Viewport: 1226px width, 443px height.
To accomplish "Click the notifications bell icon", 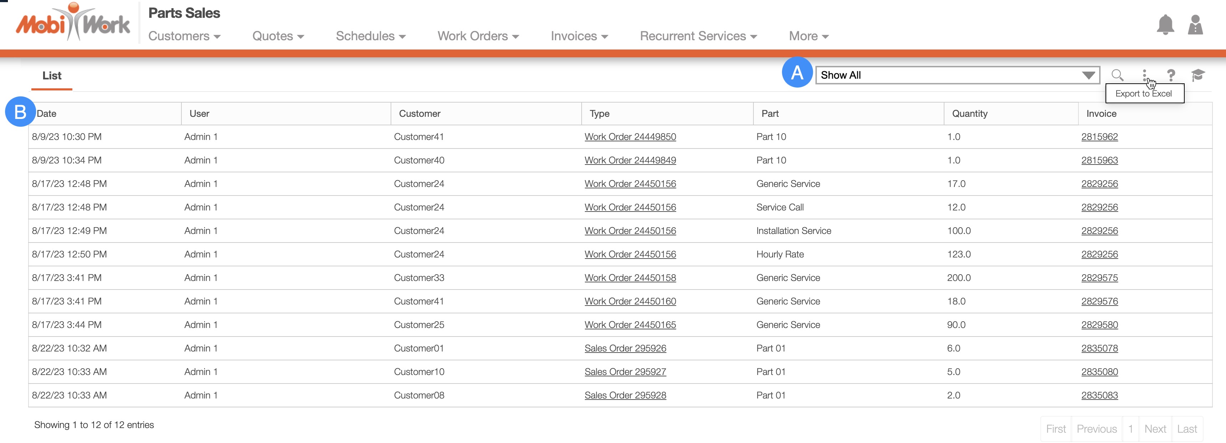I will tap(1165, 25).
